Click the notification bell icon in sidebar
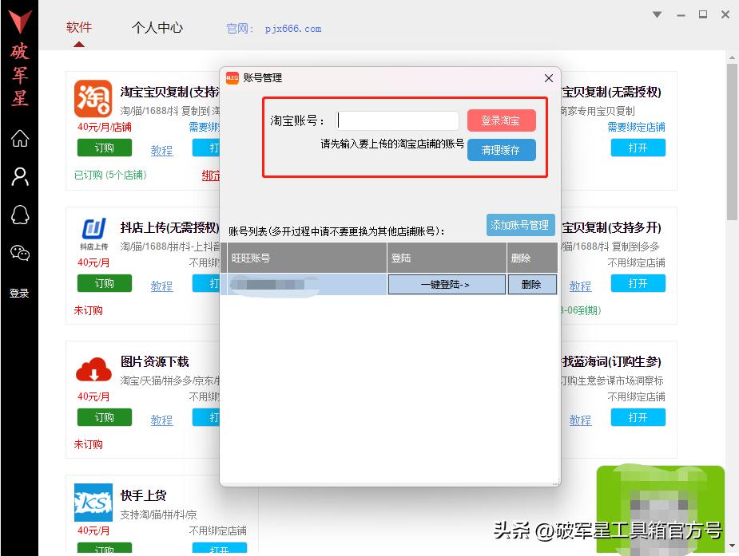This screenshot has width=739, height=556. (x=19, y=215)
